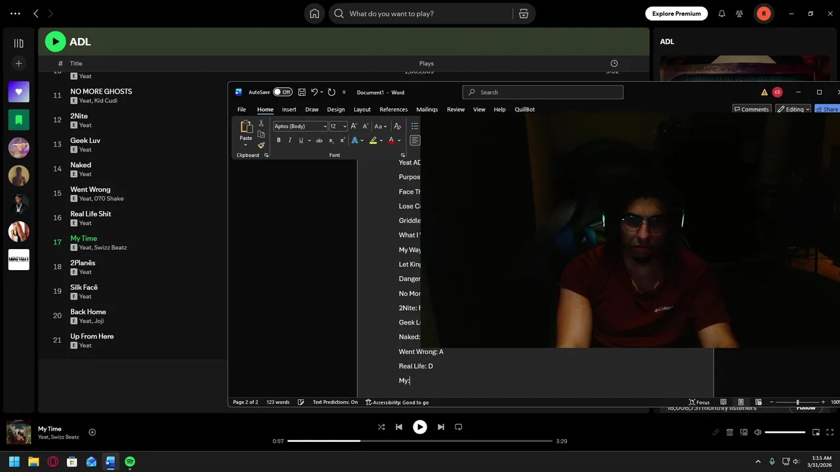Select track NO MORE GHOSTS
This screenshot has height=472, width=840.
[101, 92]
